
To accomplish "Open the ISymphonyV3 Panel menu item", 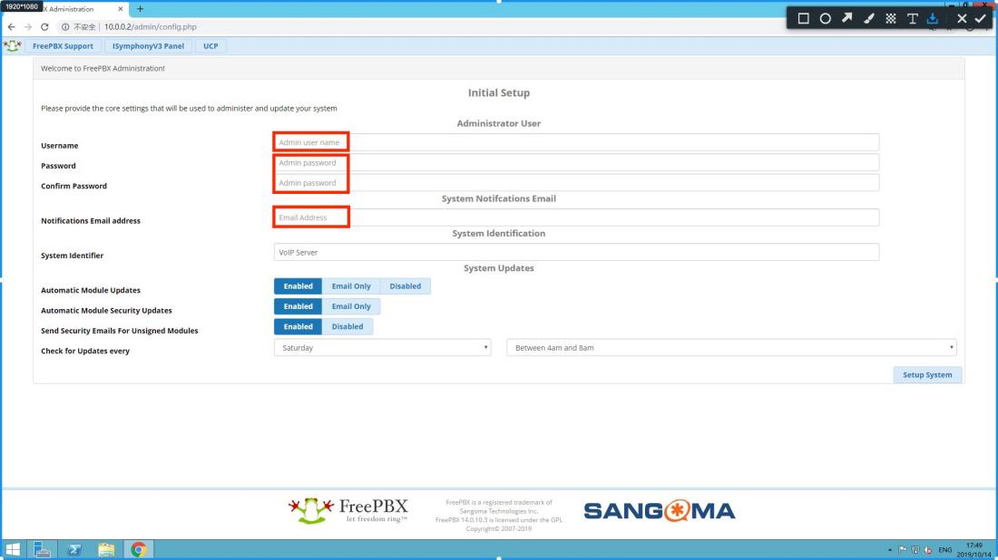I will pos(147,46).
